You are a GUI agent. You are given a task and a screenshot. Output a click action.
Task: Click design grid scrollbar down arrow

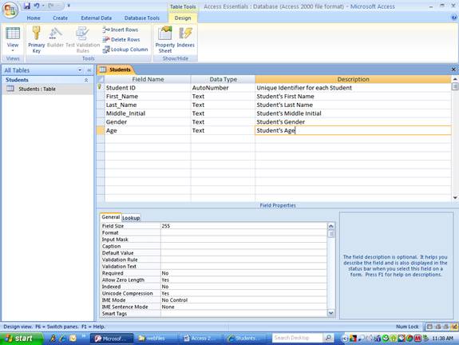pos(455,198)
